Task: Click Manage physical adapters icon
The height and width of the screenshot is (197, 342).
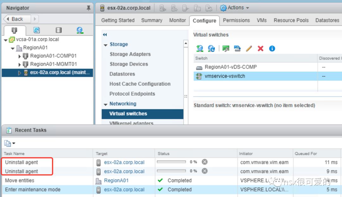Action: click(x=226, y=48)
